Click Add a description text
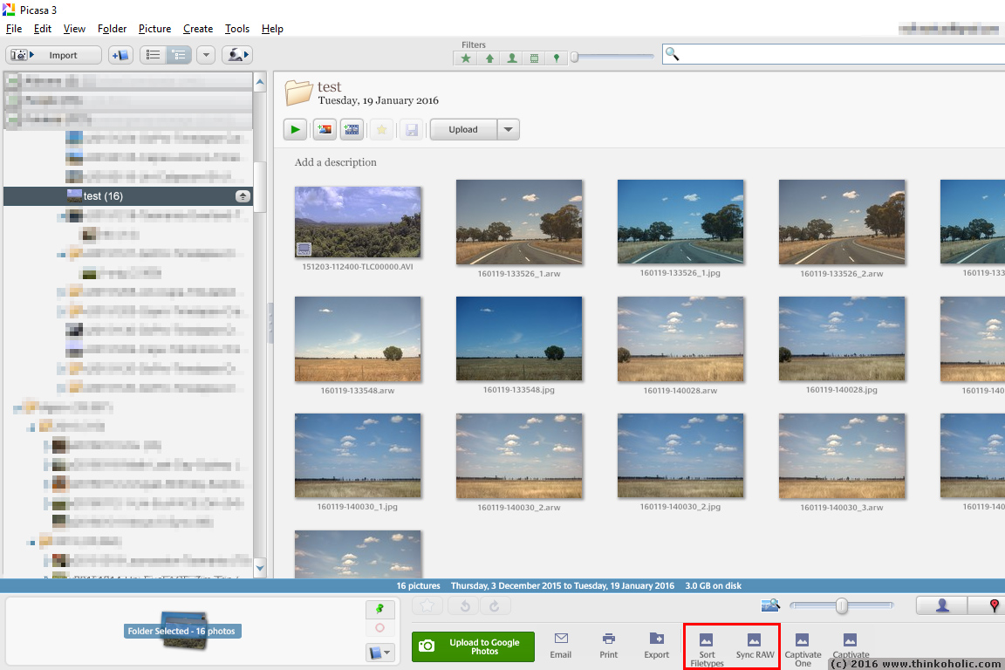Image resolution: width=1005 pixels, height=670 pixels. 335,162
